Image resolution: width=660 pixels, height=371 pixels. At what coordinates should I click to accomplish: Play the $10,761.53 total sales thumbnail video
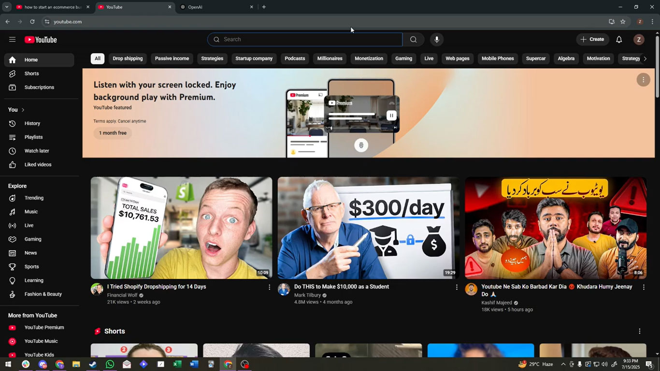click(x=181, y=228)
